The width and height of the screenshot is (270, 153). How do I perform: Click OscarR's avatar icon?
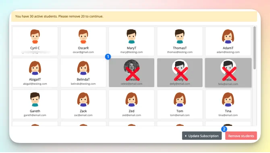coord(83,36)
